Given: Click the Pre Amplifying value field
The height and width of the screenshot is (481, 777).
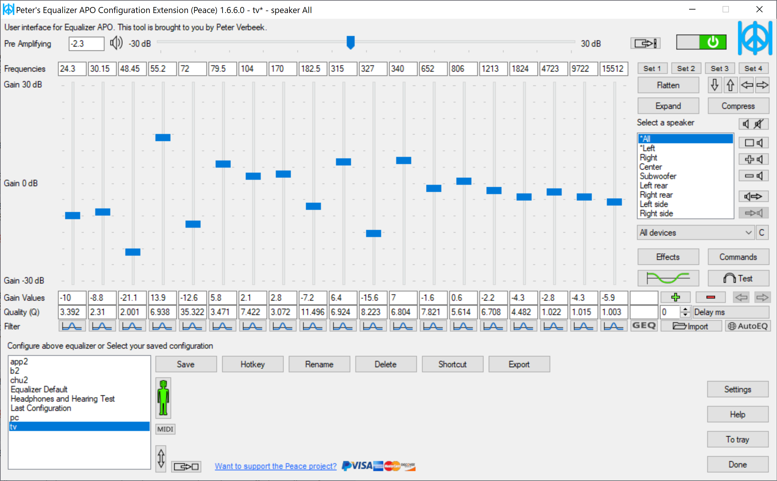Looking at the screenshot, I should (x=86, y=44).
